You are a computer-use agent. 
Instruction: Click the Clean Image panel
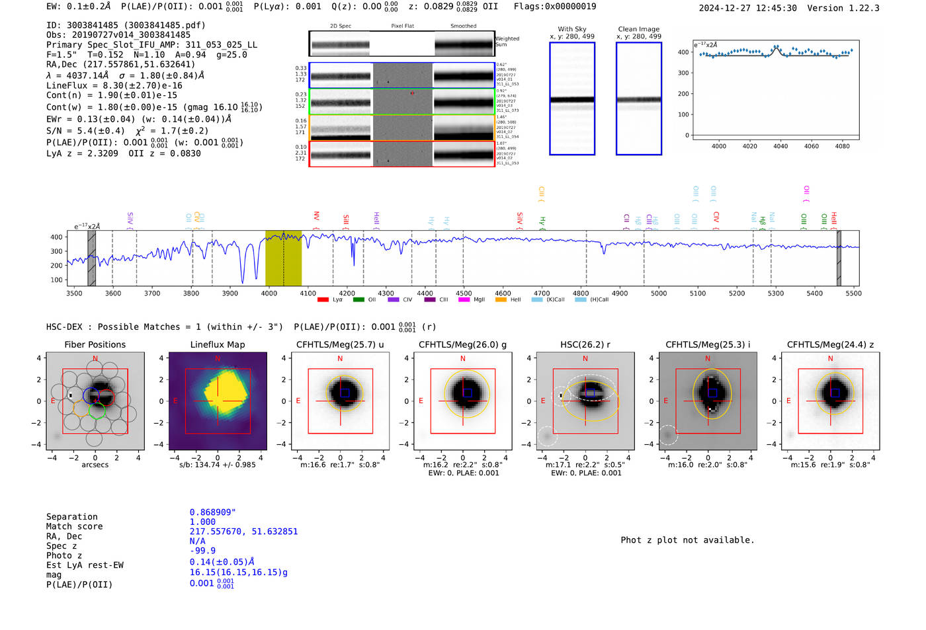(x=639, y=98)
